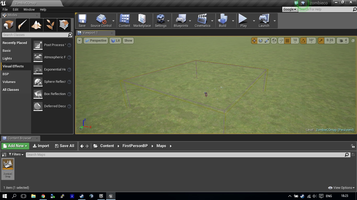Select the Landscape mode icon

pos(36,25)
